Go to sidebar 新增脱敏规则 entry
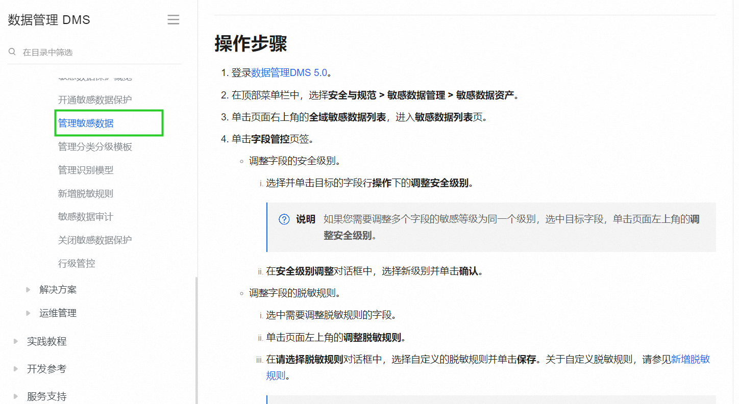This screenshot has width=739, height=404. (86, 193)
